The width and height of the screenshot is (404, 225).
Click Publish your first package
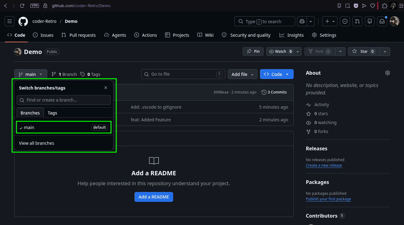pos(328,199)
